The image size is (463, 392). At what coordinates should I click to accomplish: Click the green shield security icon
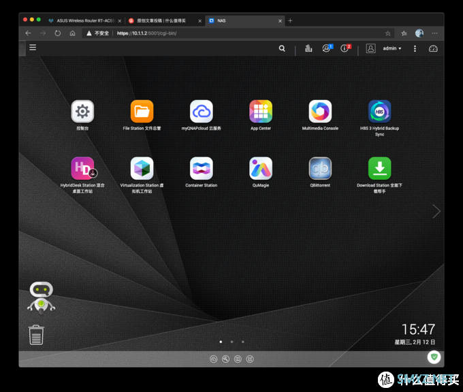[434, 357]
